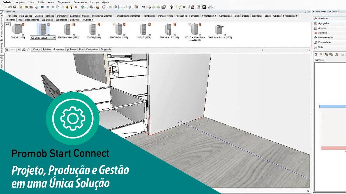The image size is (346, 194).
Task: Switch to the Prateleiras Externas tab
Action: click(102, 16)
